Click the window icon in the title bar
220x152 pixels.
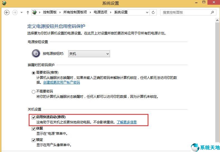point(4,3)
